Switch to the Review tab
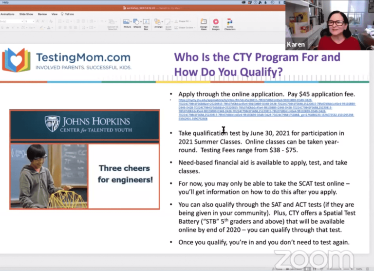 tap(42, 14)
